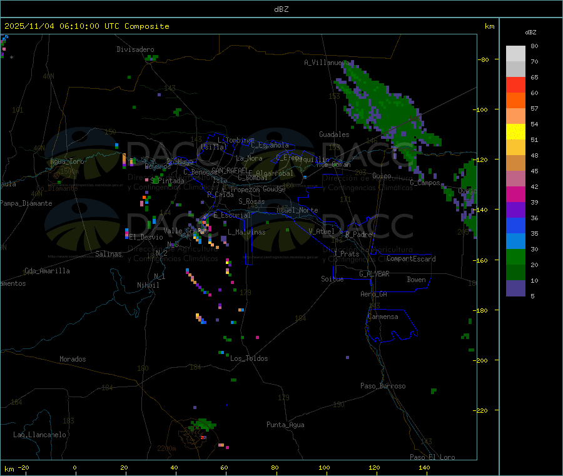Select the 'Agua_Toro' place label
Image resolution: width=563 pixels, height=476 pixels.
point(67,161)
